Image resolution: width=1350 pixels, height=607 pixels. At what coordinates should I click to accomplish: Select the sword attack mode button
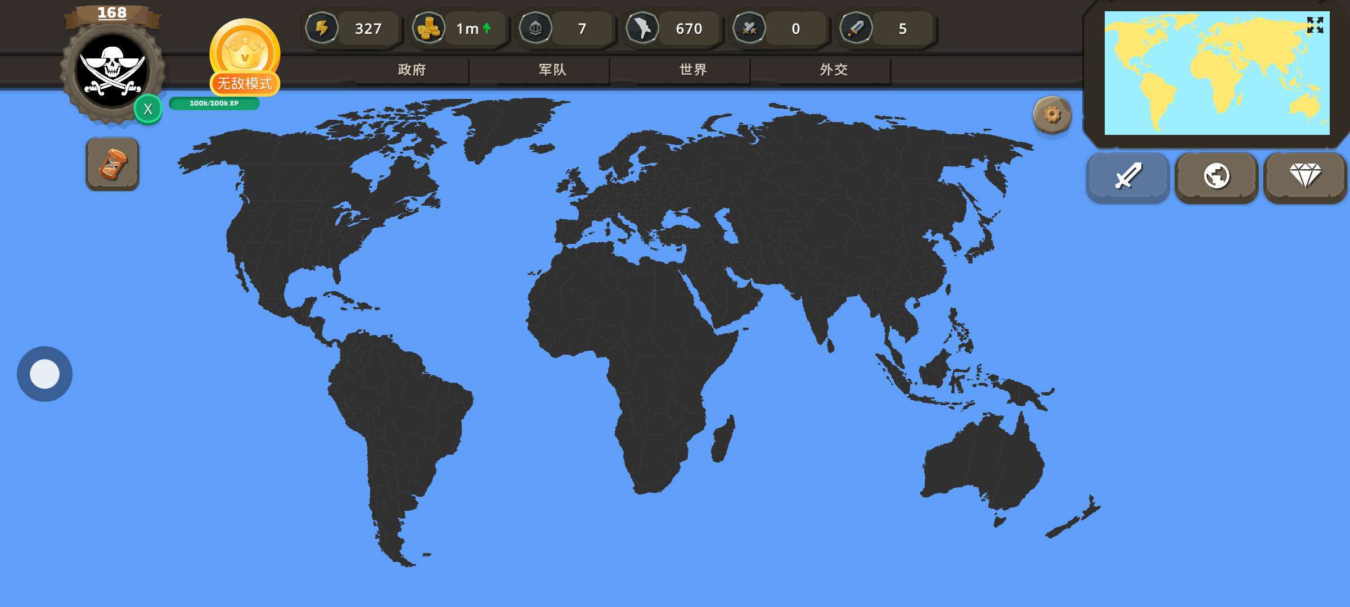(1128, 176)
